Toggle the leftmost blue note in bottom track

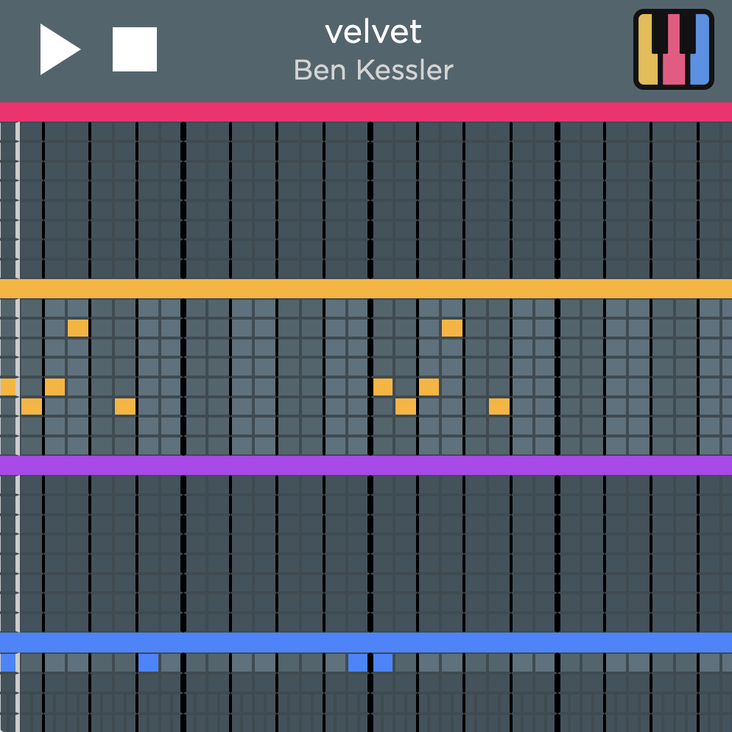7,663
